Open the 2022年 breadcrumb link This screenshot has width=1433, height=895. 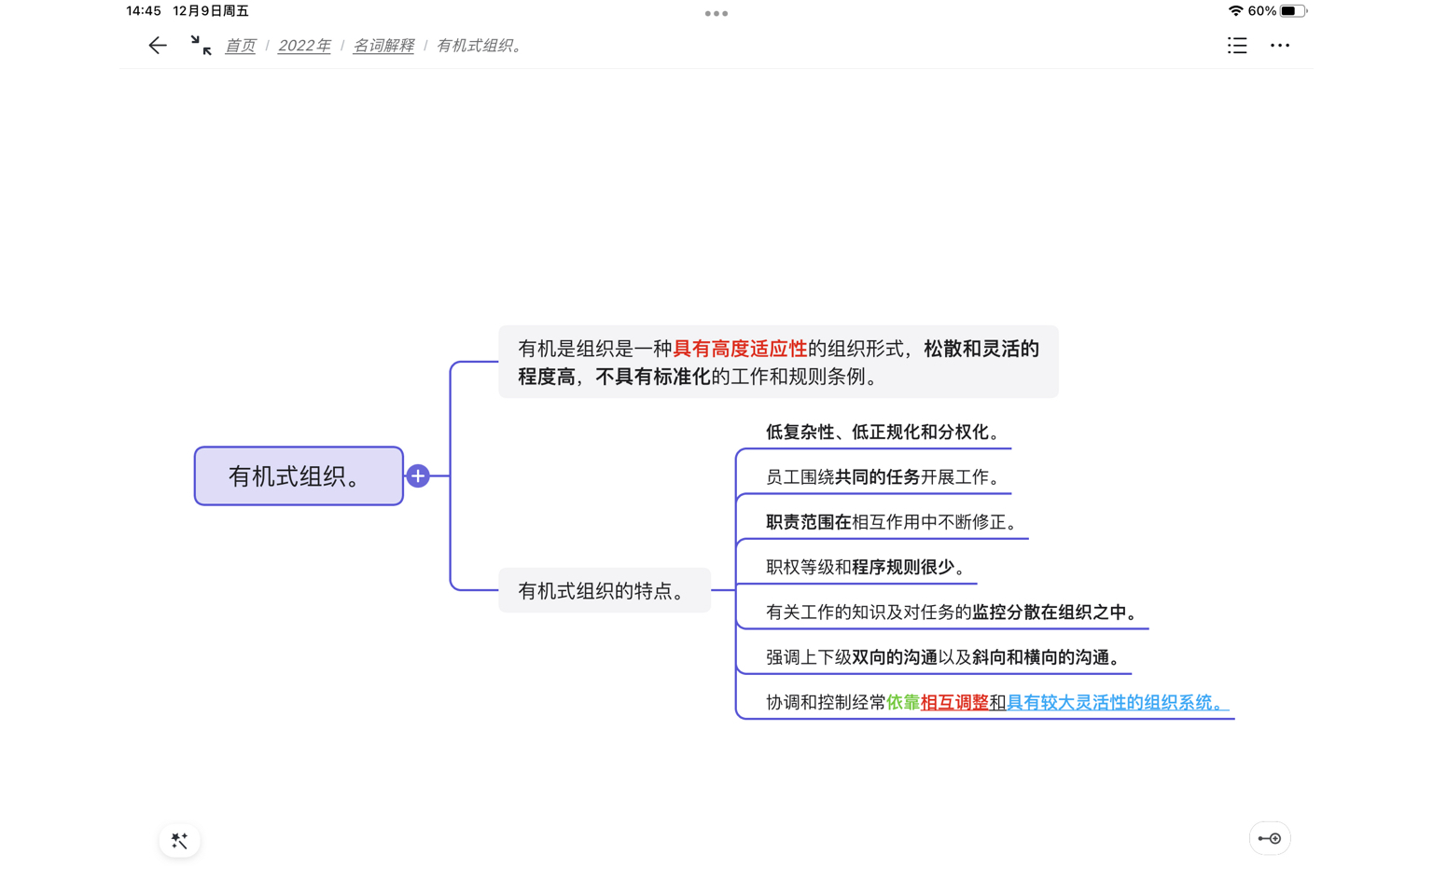click(304, 46)
